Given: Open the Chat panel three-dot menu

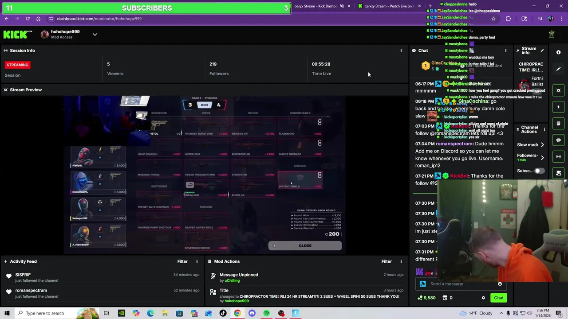Looking at the screenshot, I should 505,51.
